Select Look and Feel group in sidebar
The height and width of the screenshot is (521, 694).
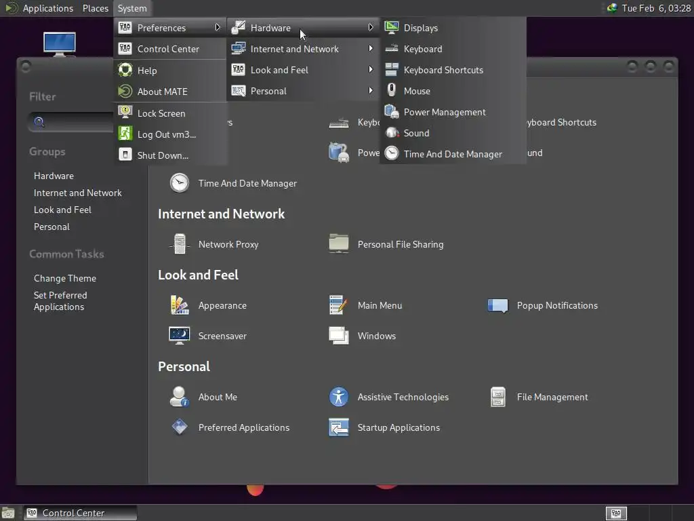click(x=62, y=210)
